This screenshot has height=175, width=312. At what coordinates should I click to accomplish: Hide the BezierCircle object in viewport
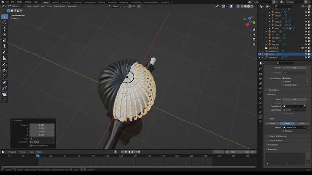[306, 51]
